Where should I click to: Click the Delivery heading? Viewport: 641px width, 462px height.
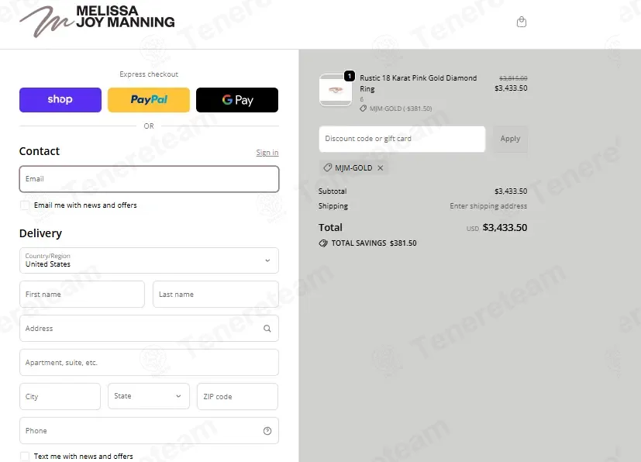click(40, 233)
